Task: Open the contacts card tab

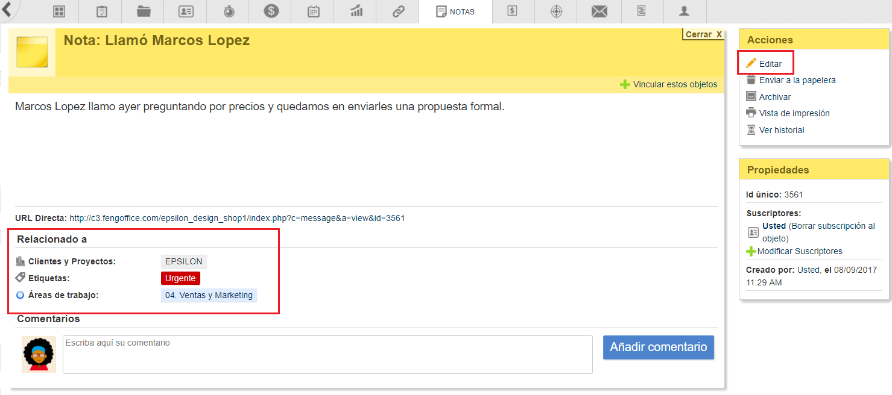Action: point(186,11)
